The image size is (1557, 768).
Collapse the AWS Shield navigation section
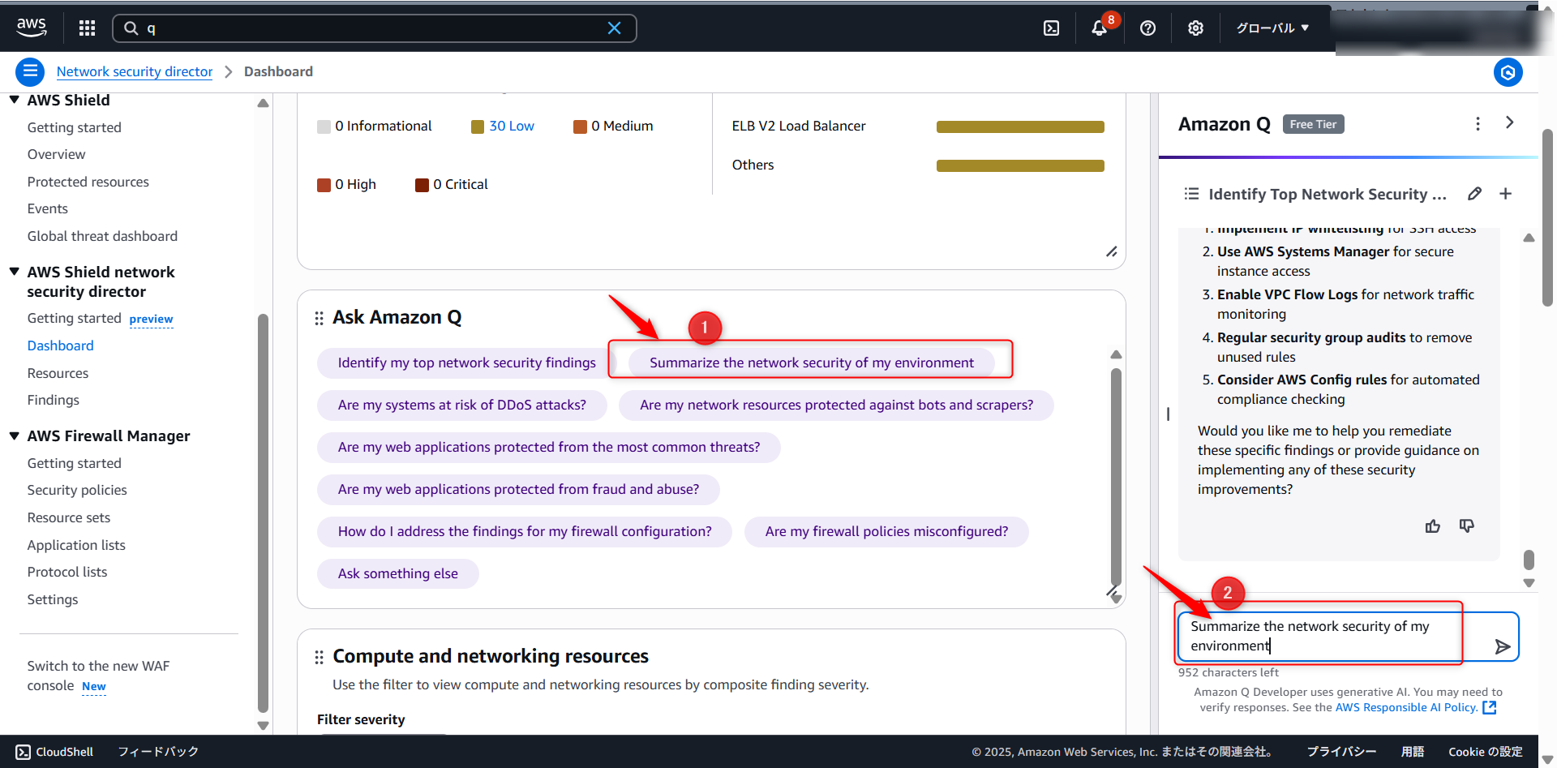(15, 100)
